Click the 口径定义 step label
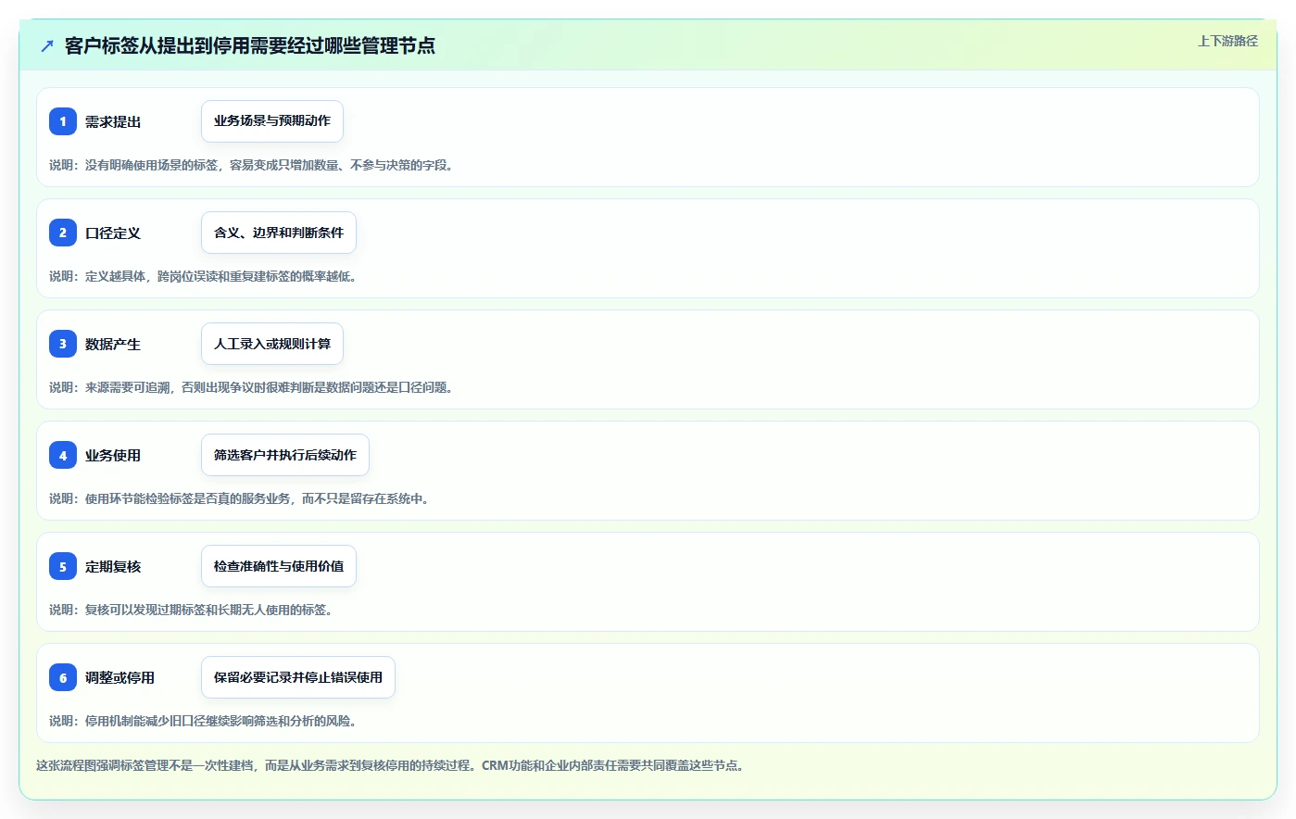Image resolution: width=1296 pixels, height=819 pixels. tap(113, 233)
